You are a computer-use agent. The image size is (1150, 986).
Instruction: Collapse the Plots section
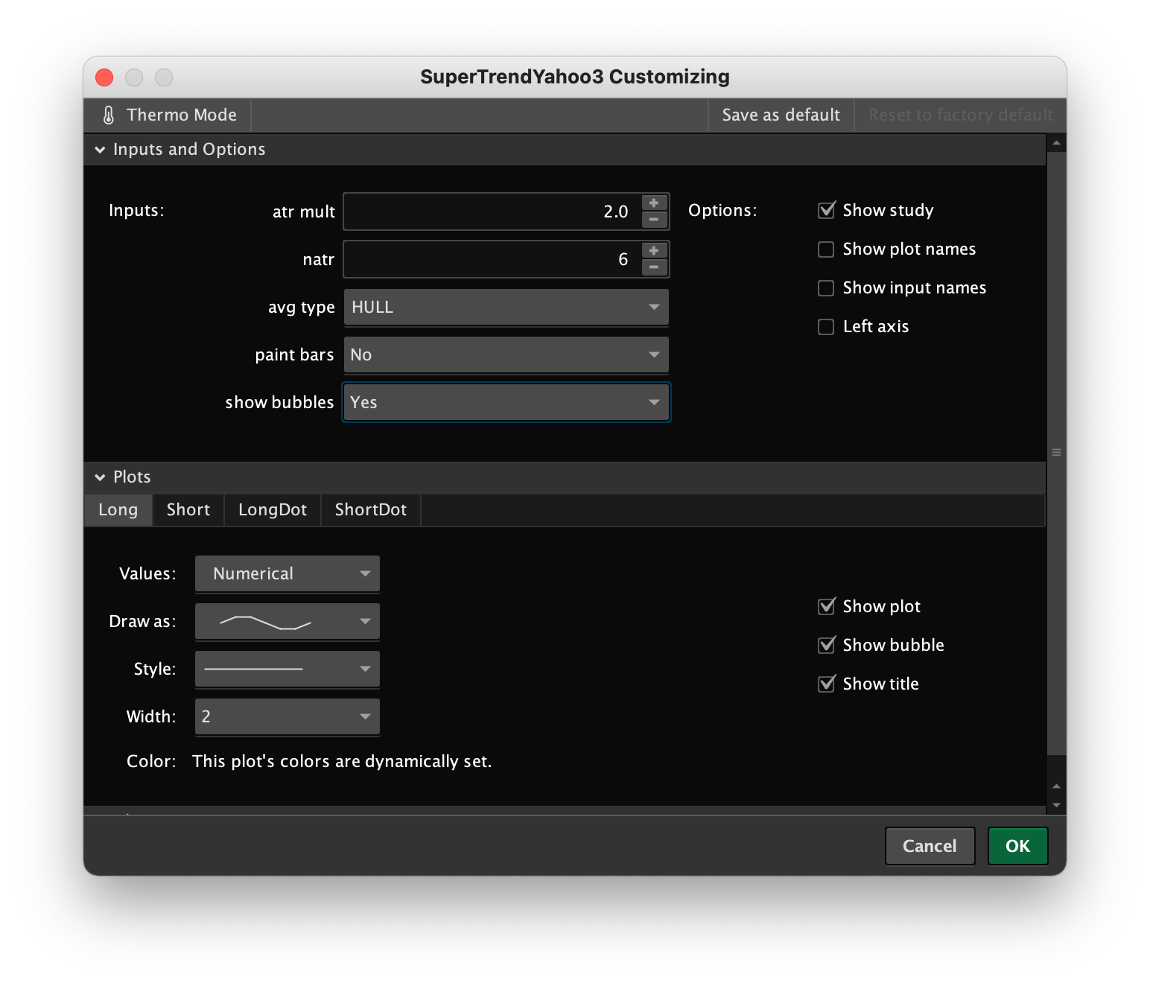click(100, 477)
